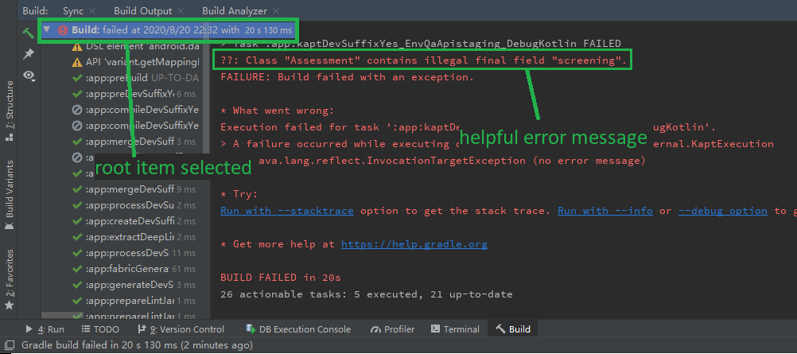Click the green hammer build icon
The width and height of the screenshot is (797, 354).
tap(29, 33)
